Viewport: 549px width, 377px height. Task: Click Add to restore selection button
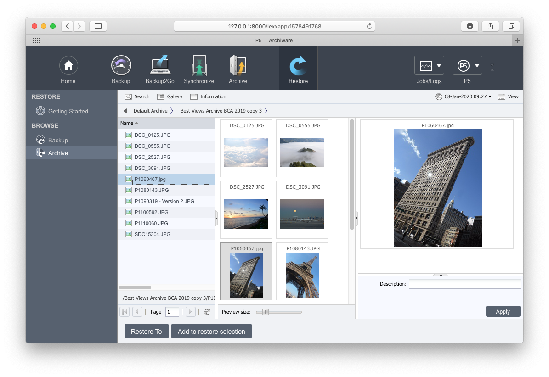pyautogui.click(x=211, y=332)
